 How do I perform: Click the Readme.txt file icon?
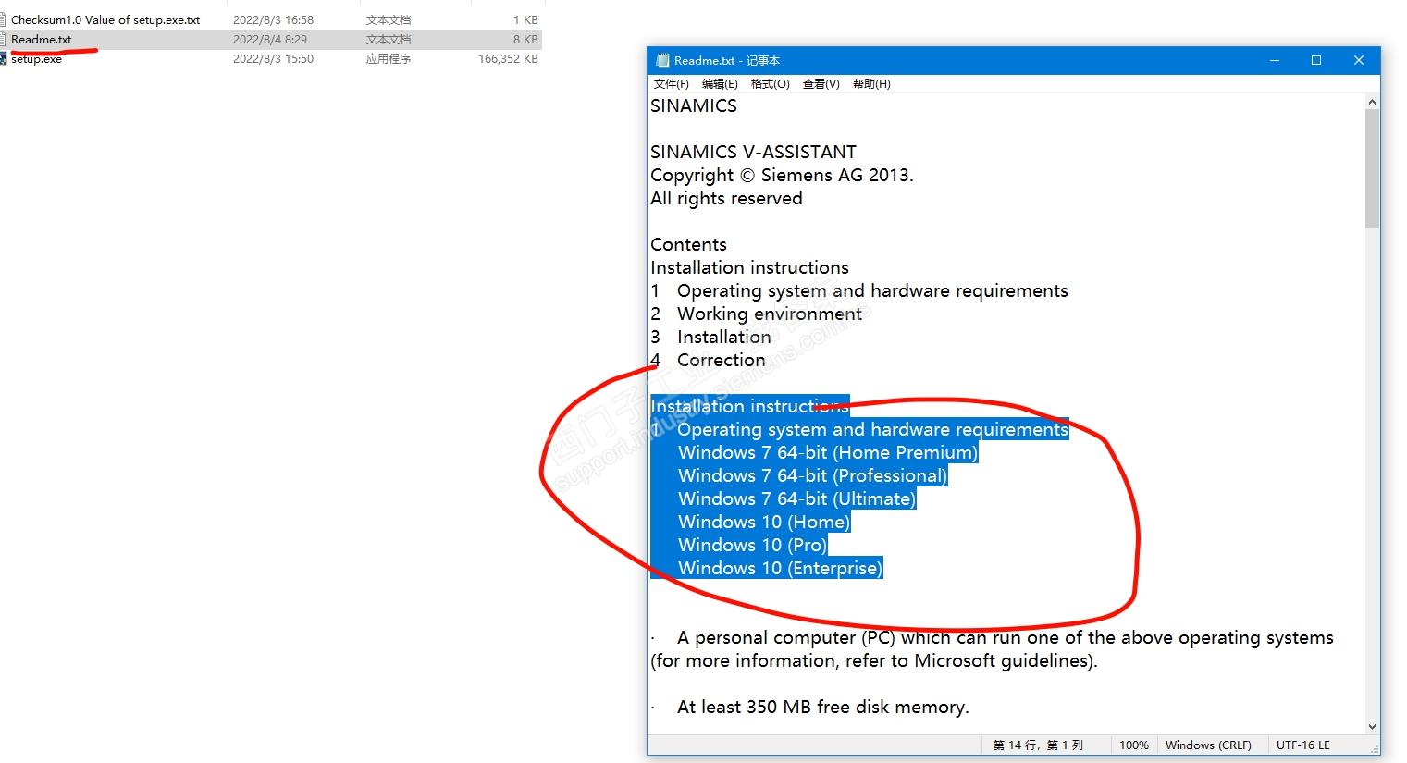tap(4, 40)
